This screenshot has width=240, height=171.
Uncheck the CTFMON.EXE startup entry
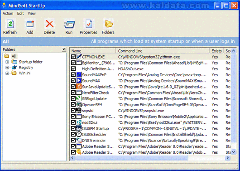pyautogui.click(x=73, y=57)
